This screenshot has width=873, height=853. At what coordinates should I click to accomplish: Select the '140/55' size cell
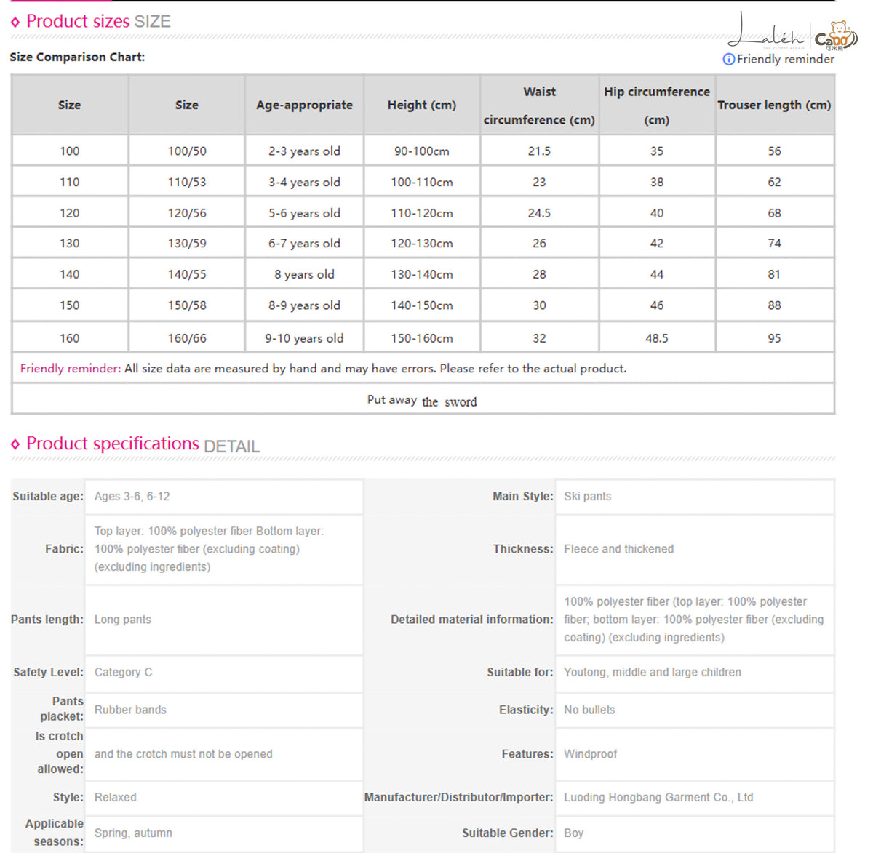(187, 274)
